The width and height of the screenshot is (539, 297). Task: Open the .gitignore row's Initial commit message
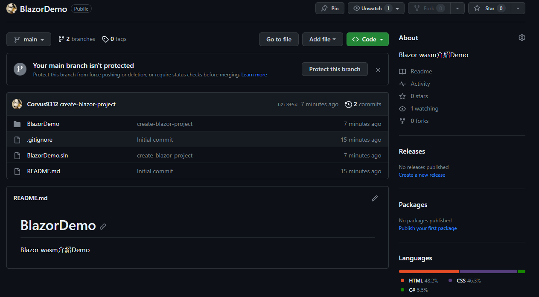click(x=155, y=140)
